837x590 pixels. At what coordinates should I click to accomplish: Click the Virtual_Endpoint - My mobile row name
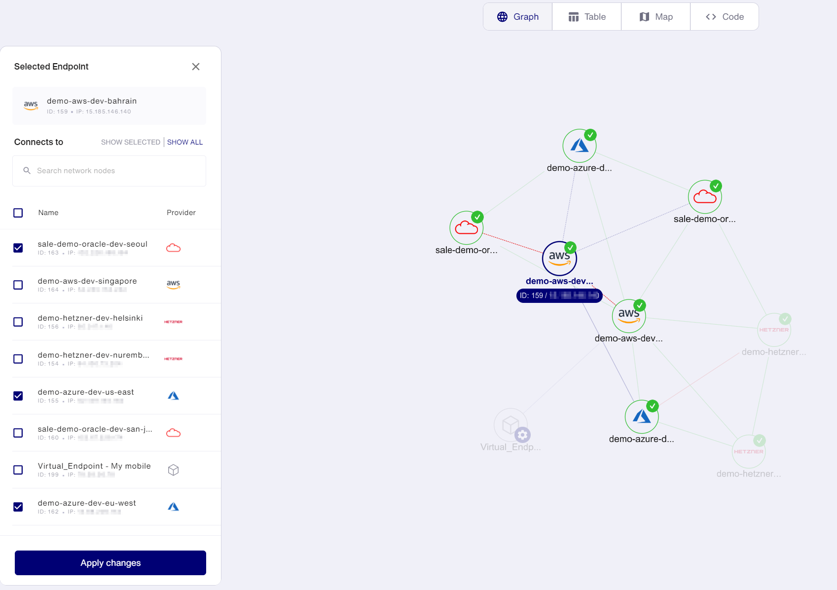tap(94, 466)
